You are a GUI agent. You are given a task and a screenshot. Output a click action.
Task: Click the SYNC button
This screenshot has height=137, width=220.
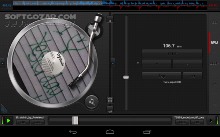pyautogui.click(x=172, y=54)
